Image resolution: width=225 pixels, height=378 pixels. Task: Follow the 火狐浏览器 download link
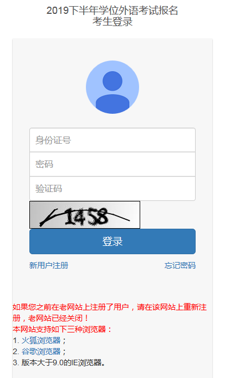click(41, 340)
